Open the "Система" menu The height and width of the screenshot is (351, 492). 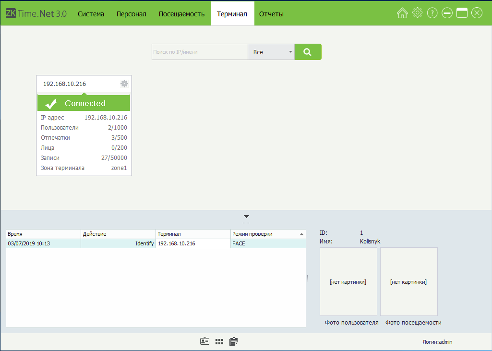[x=91, y=14]
